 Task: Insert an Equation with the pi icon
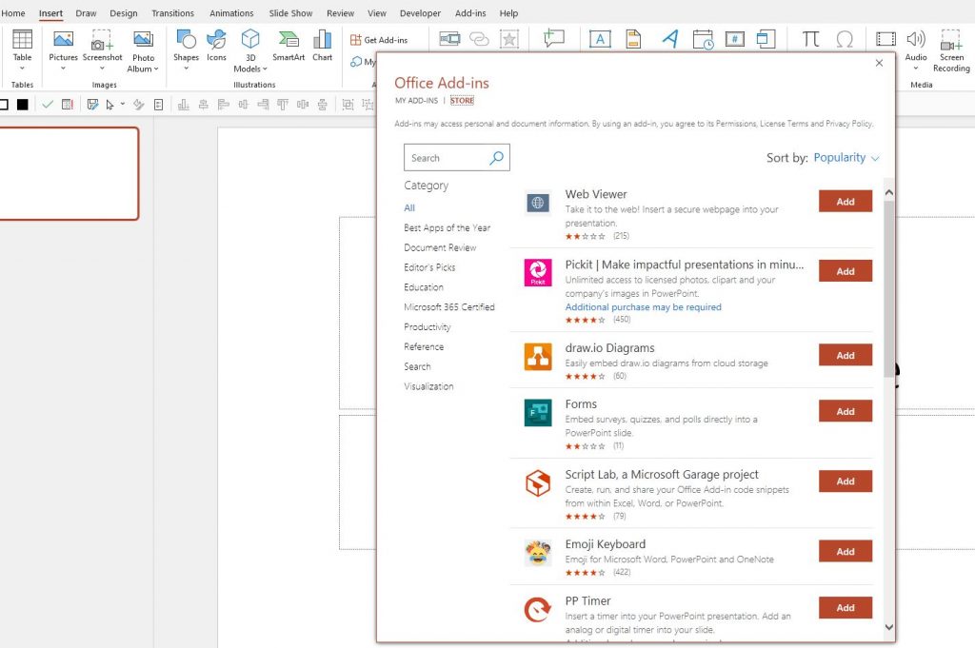point(810,39)
